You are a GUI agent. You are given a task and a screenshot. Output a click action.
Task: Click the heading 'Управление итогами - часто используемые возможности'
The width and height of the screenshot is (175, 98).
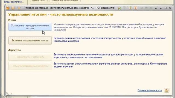pyautogui.click(x=61, y=14)
